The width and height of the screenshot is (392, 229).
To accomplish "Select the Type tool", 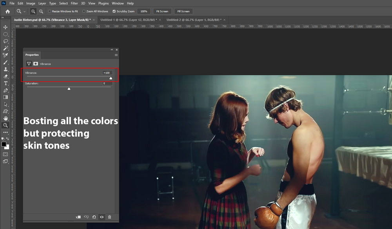I will click(x=5, y=83).
